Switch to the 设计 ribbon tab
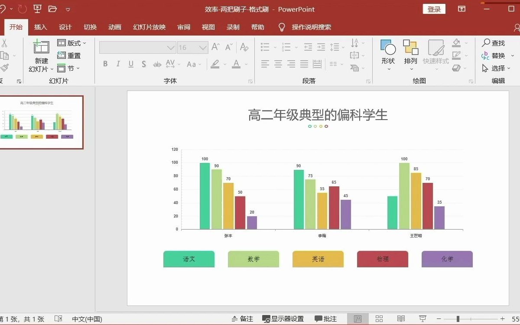This screenshot has height=325, width=520. (x=65, y=27)
